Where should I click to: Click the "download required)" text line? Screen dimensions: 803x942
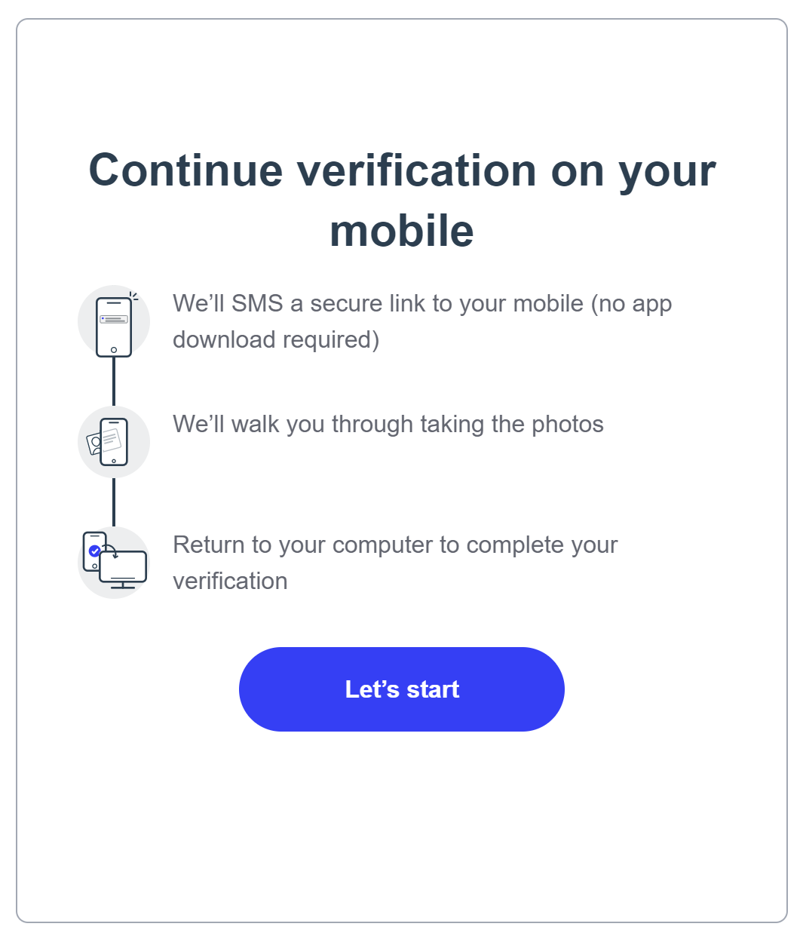276,339
